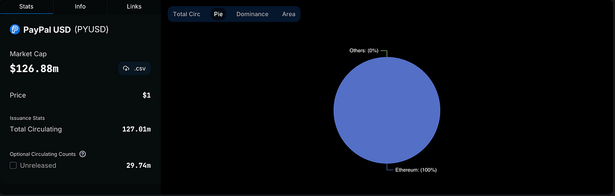615x196 pixels.
Task: Click the Price label
Action: click(18, 95)
